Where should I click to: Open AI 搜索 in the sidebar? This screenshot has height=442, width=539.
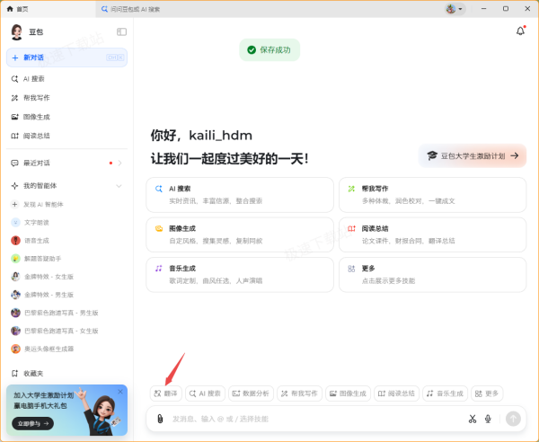point(66,79)
